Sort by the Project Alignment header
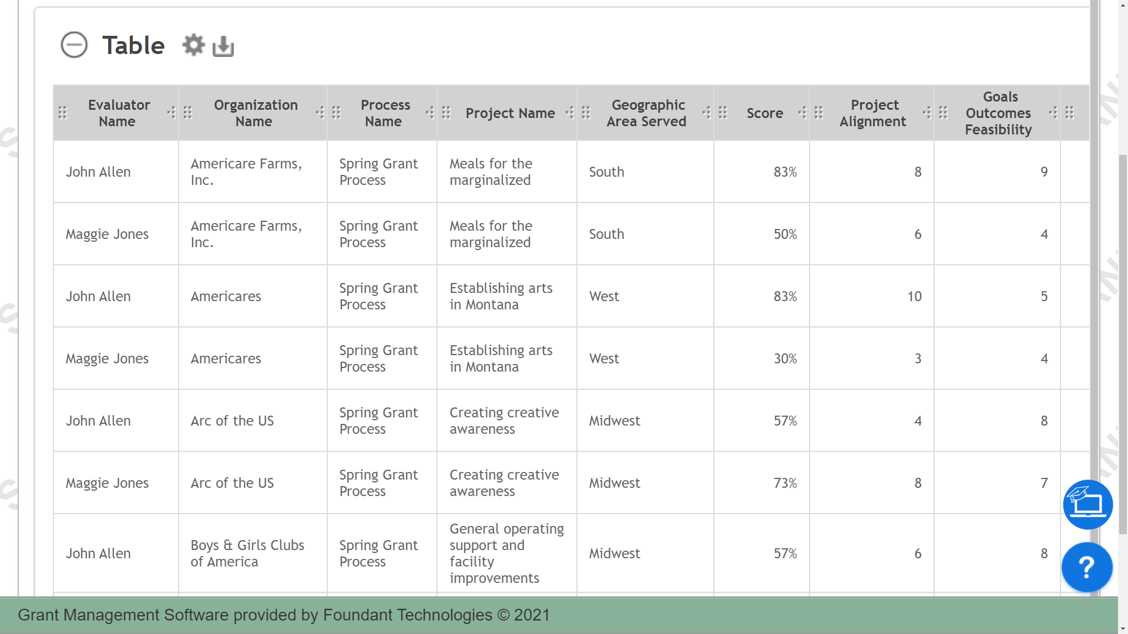 pyautogui.click(x=873, y=113)
